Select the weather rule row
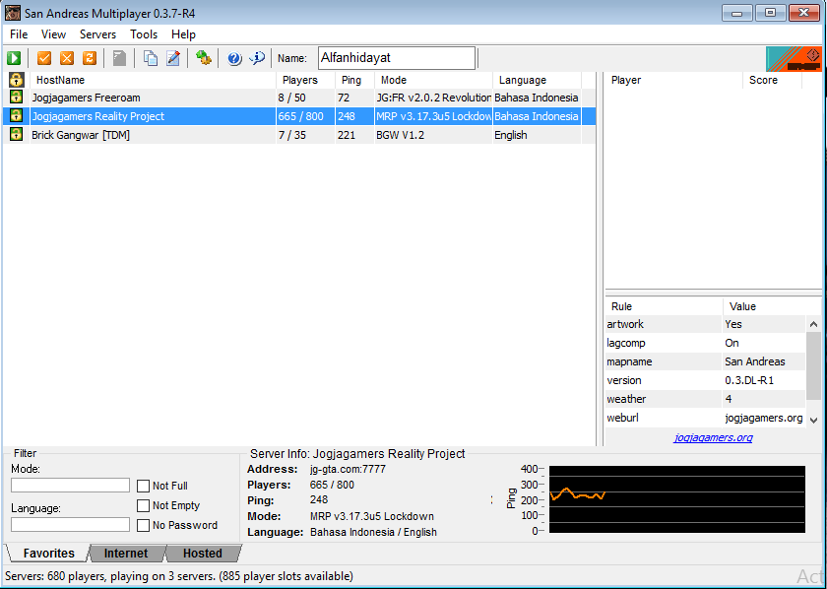827x589 pixels. click(x=706, y=399)
